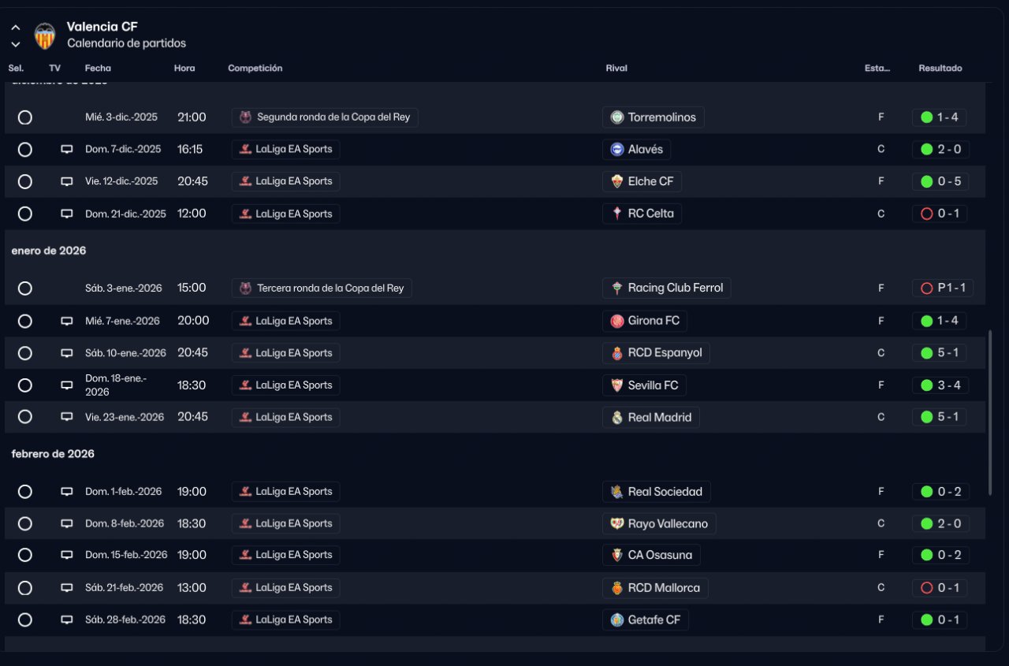Image resolution: width=1009 pixels, height=666 pixels.
Task: Click the up chevron next to Valencia CF
Action: point(16,28)
